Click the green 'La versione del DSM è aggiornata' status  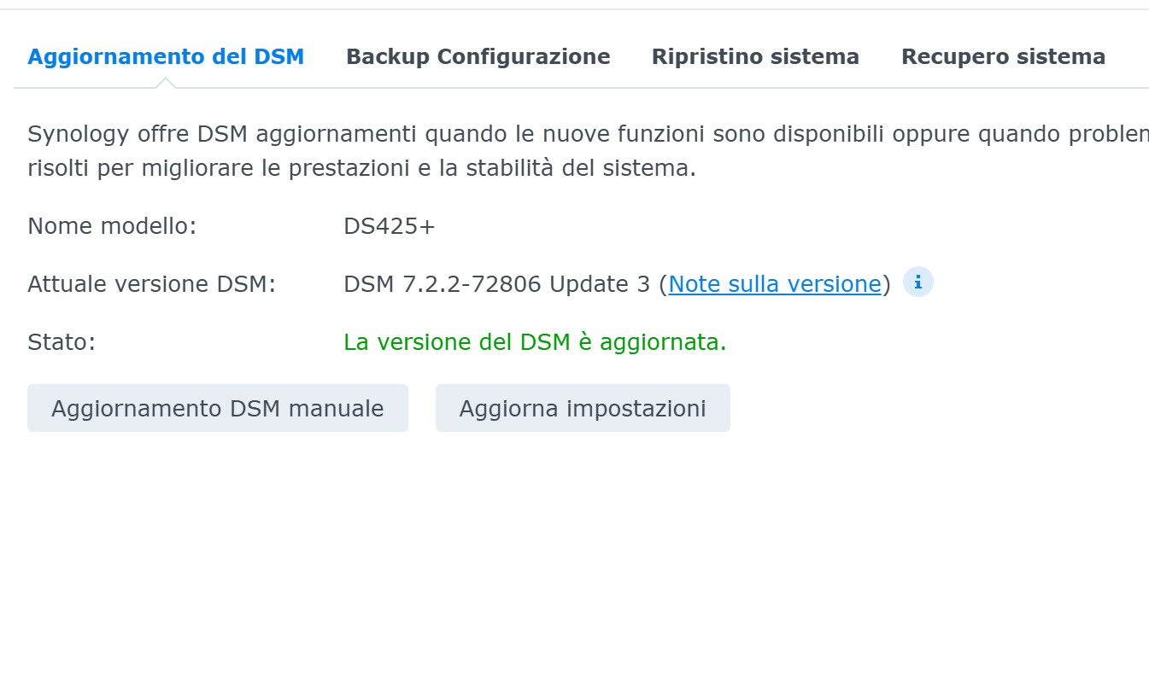point(535,342)
